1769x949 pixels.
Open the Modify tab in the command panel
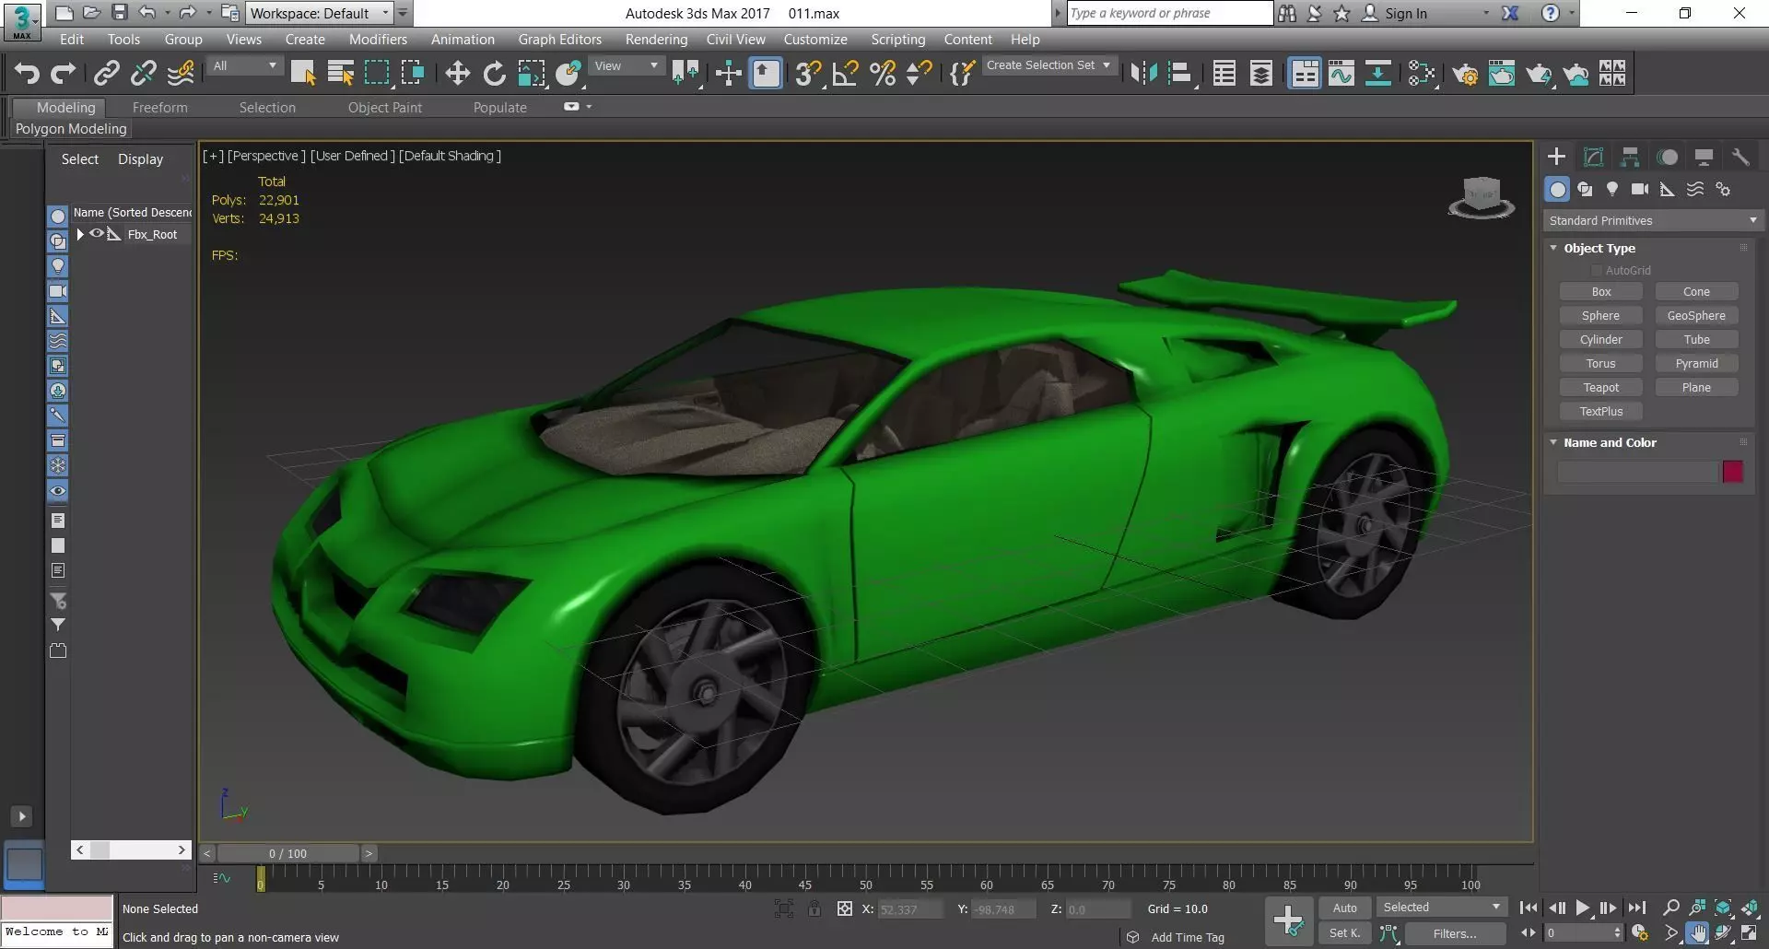point(1593,157)
